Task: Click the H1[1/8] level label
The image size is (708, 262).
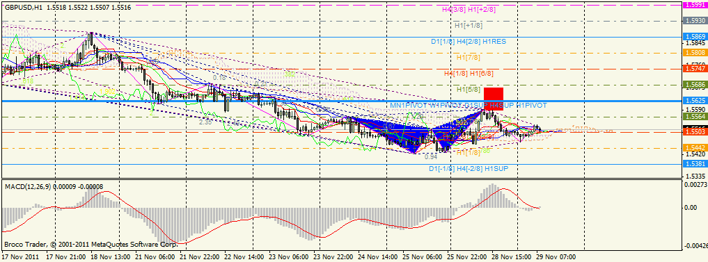Action: click(468, 153)
